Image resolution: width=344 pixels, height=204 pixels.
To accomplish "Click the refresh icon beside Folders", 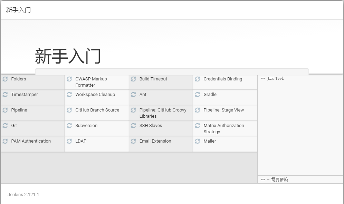I will pyautogui.click(x=5, y=79).
